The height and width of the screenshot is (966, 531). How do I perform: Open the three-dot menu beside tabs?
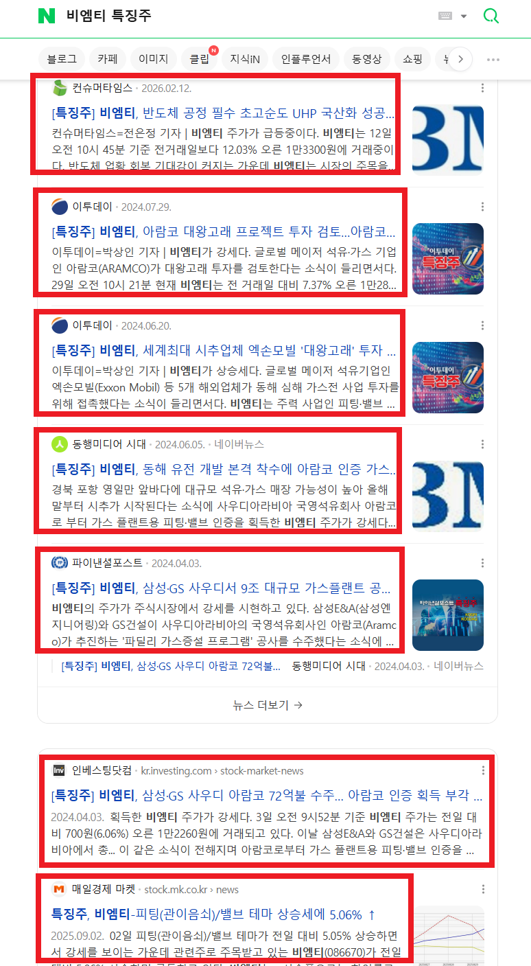(x=493, y=59)
